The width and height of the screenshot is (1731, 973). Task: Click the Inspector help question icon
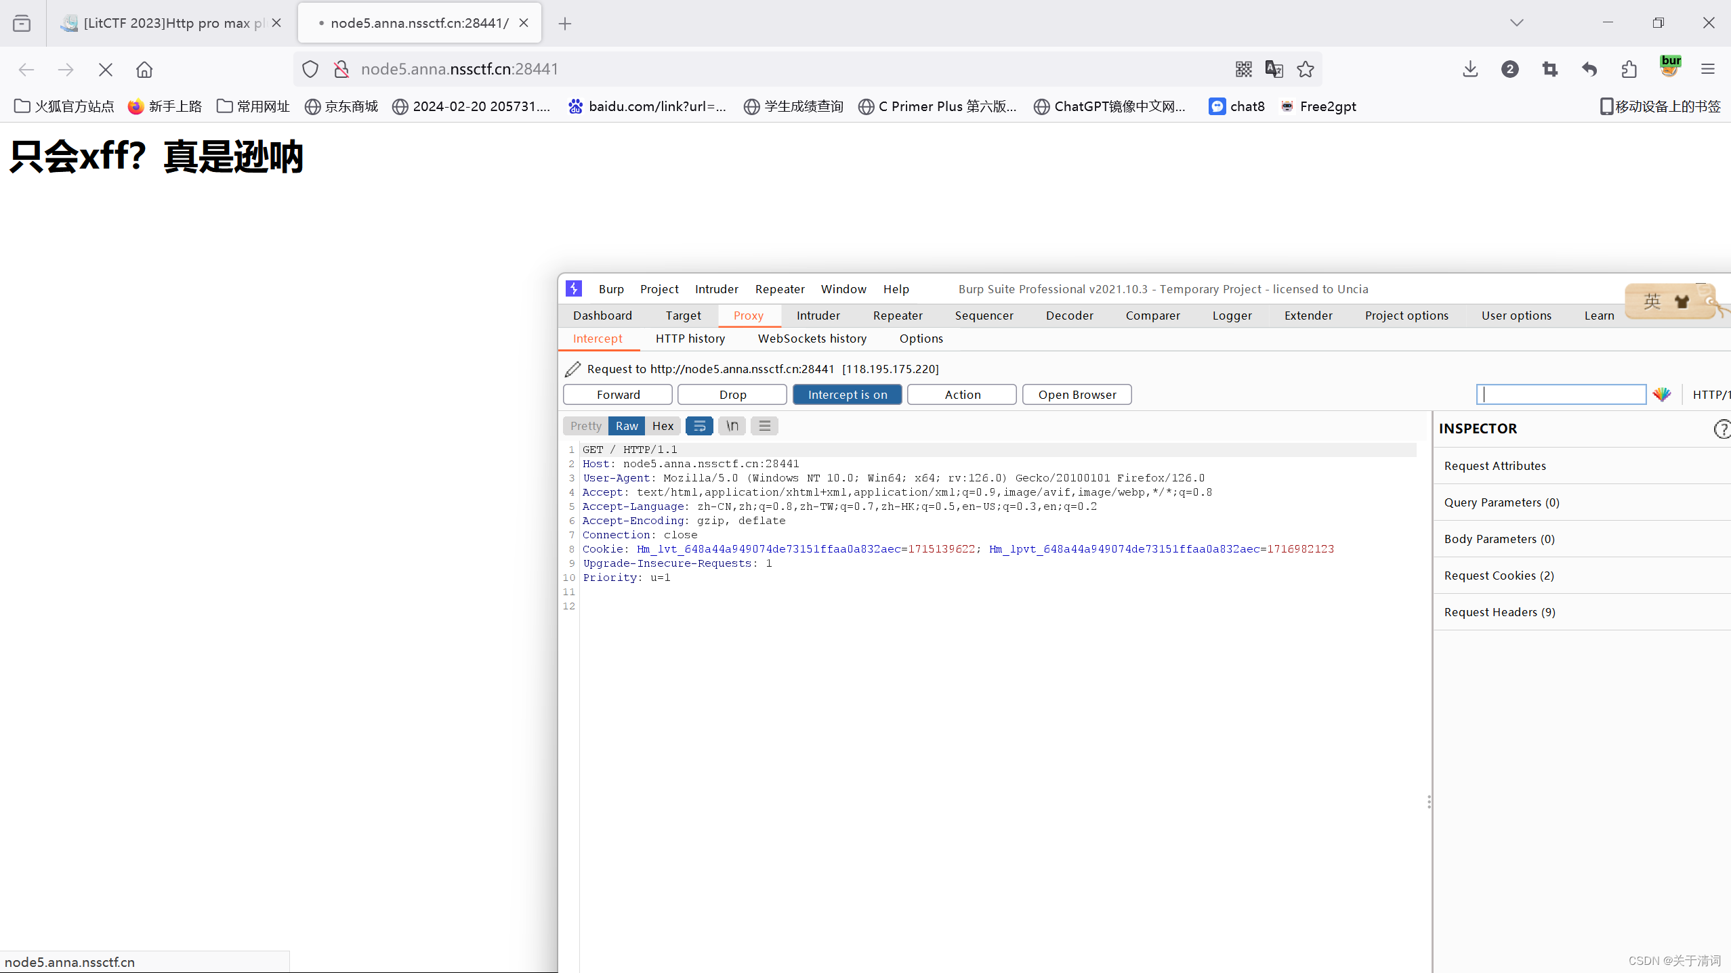click(1722, 429)
